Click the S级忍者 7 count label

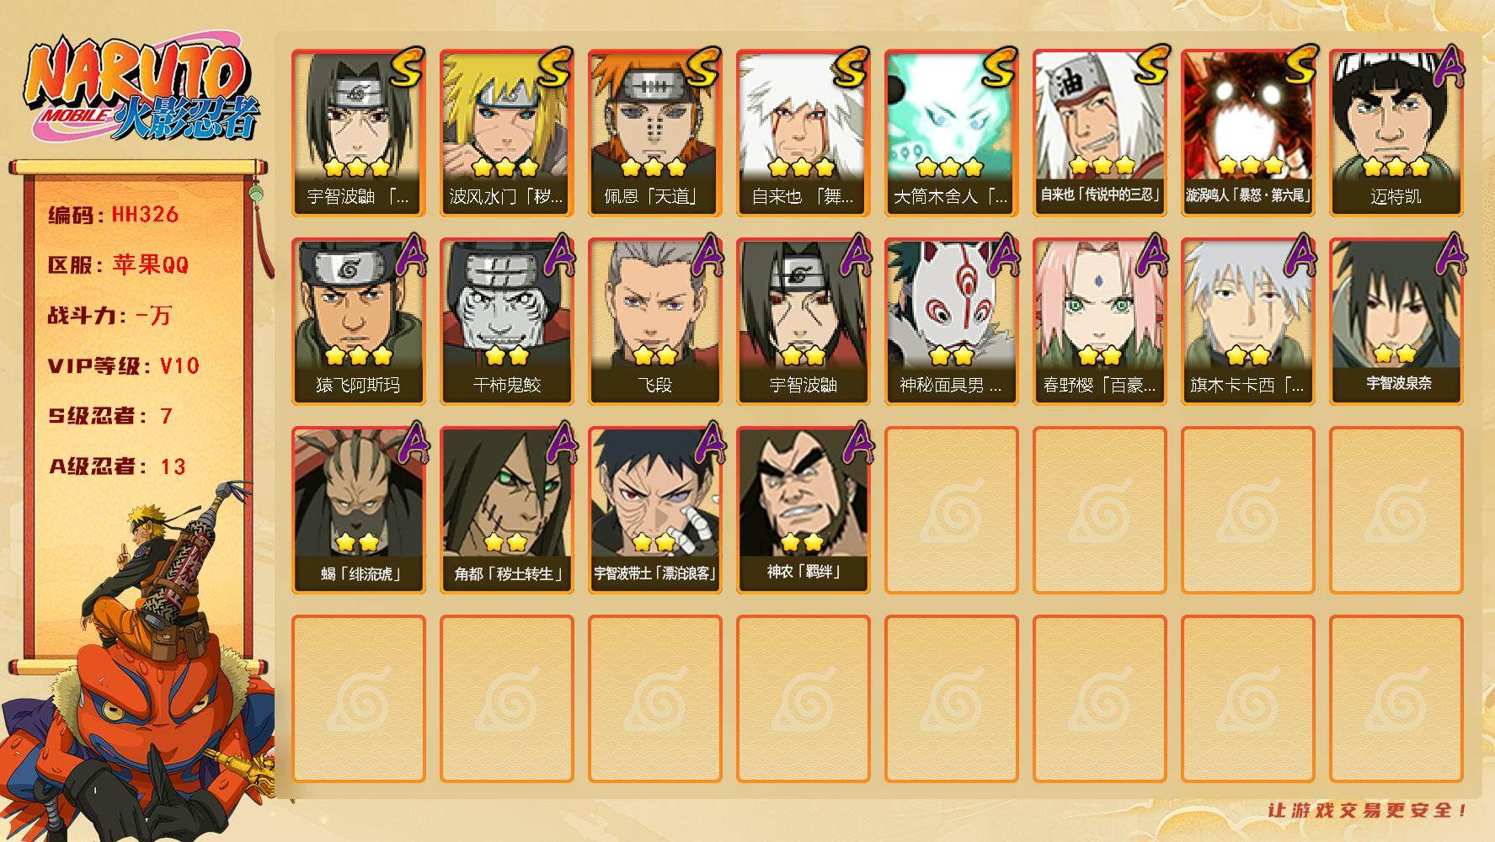click(110, 416)
